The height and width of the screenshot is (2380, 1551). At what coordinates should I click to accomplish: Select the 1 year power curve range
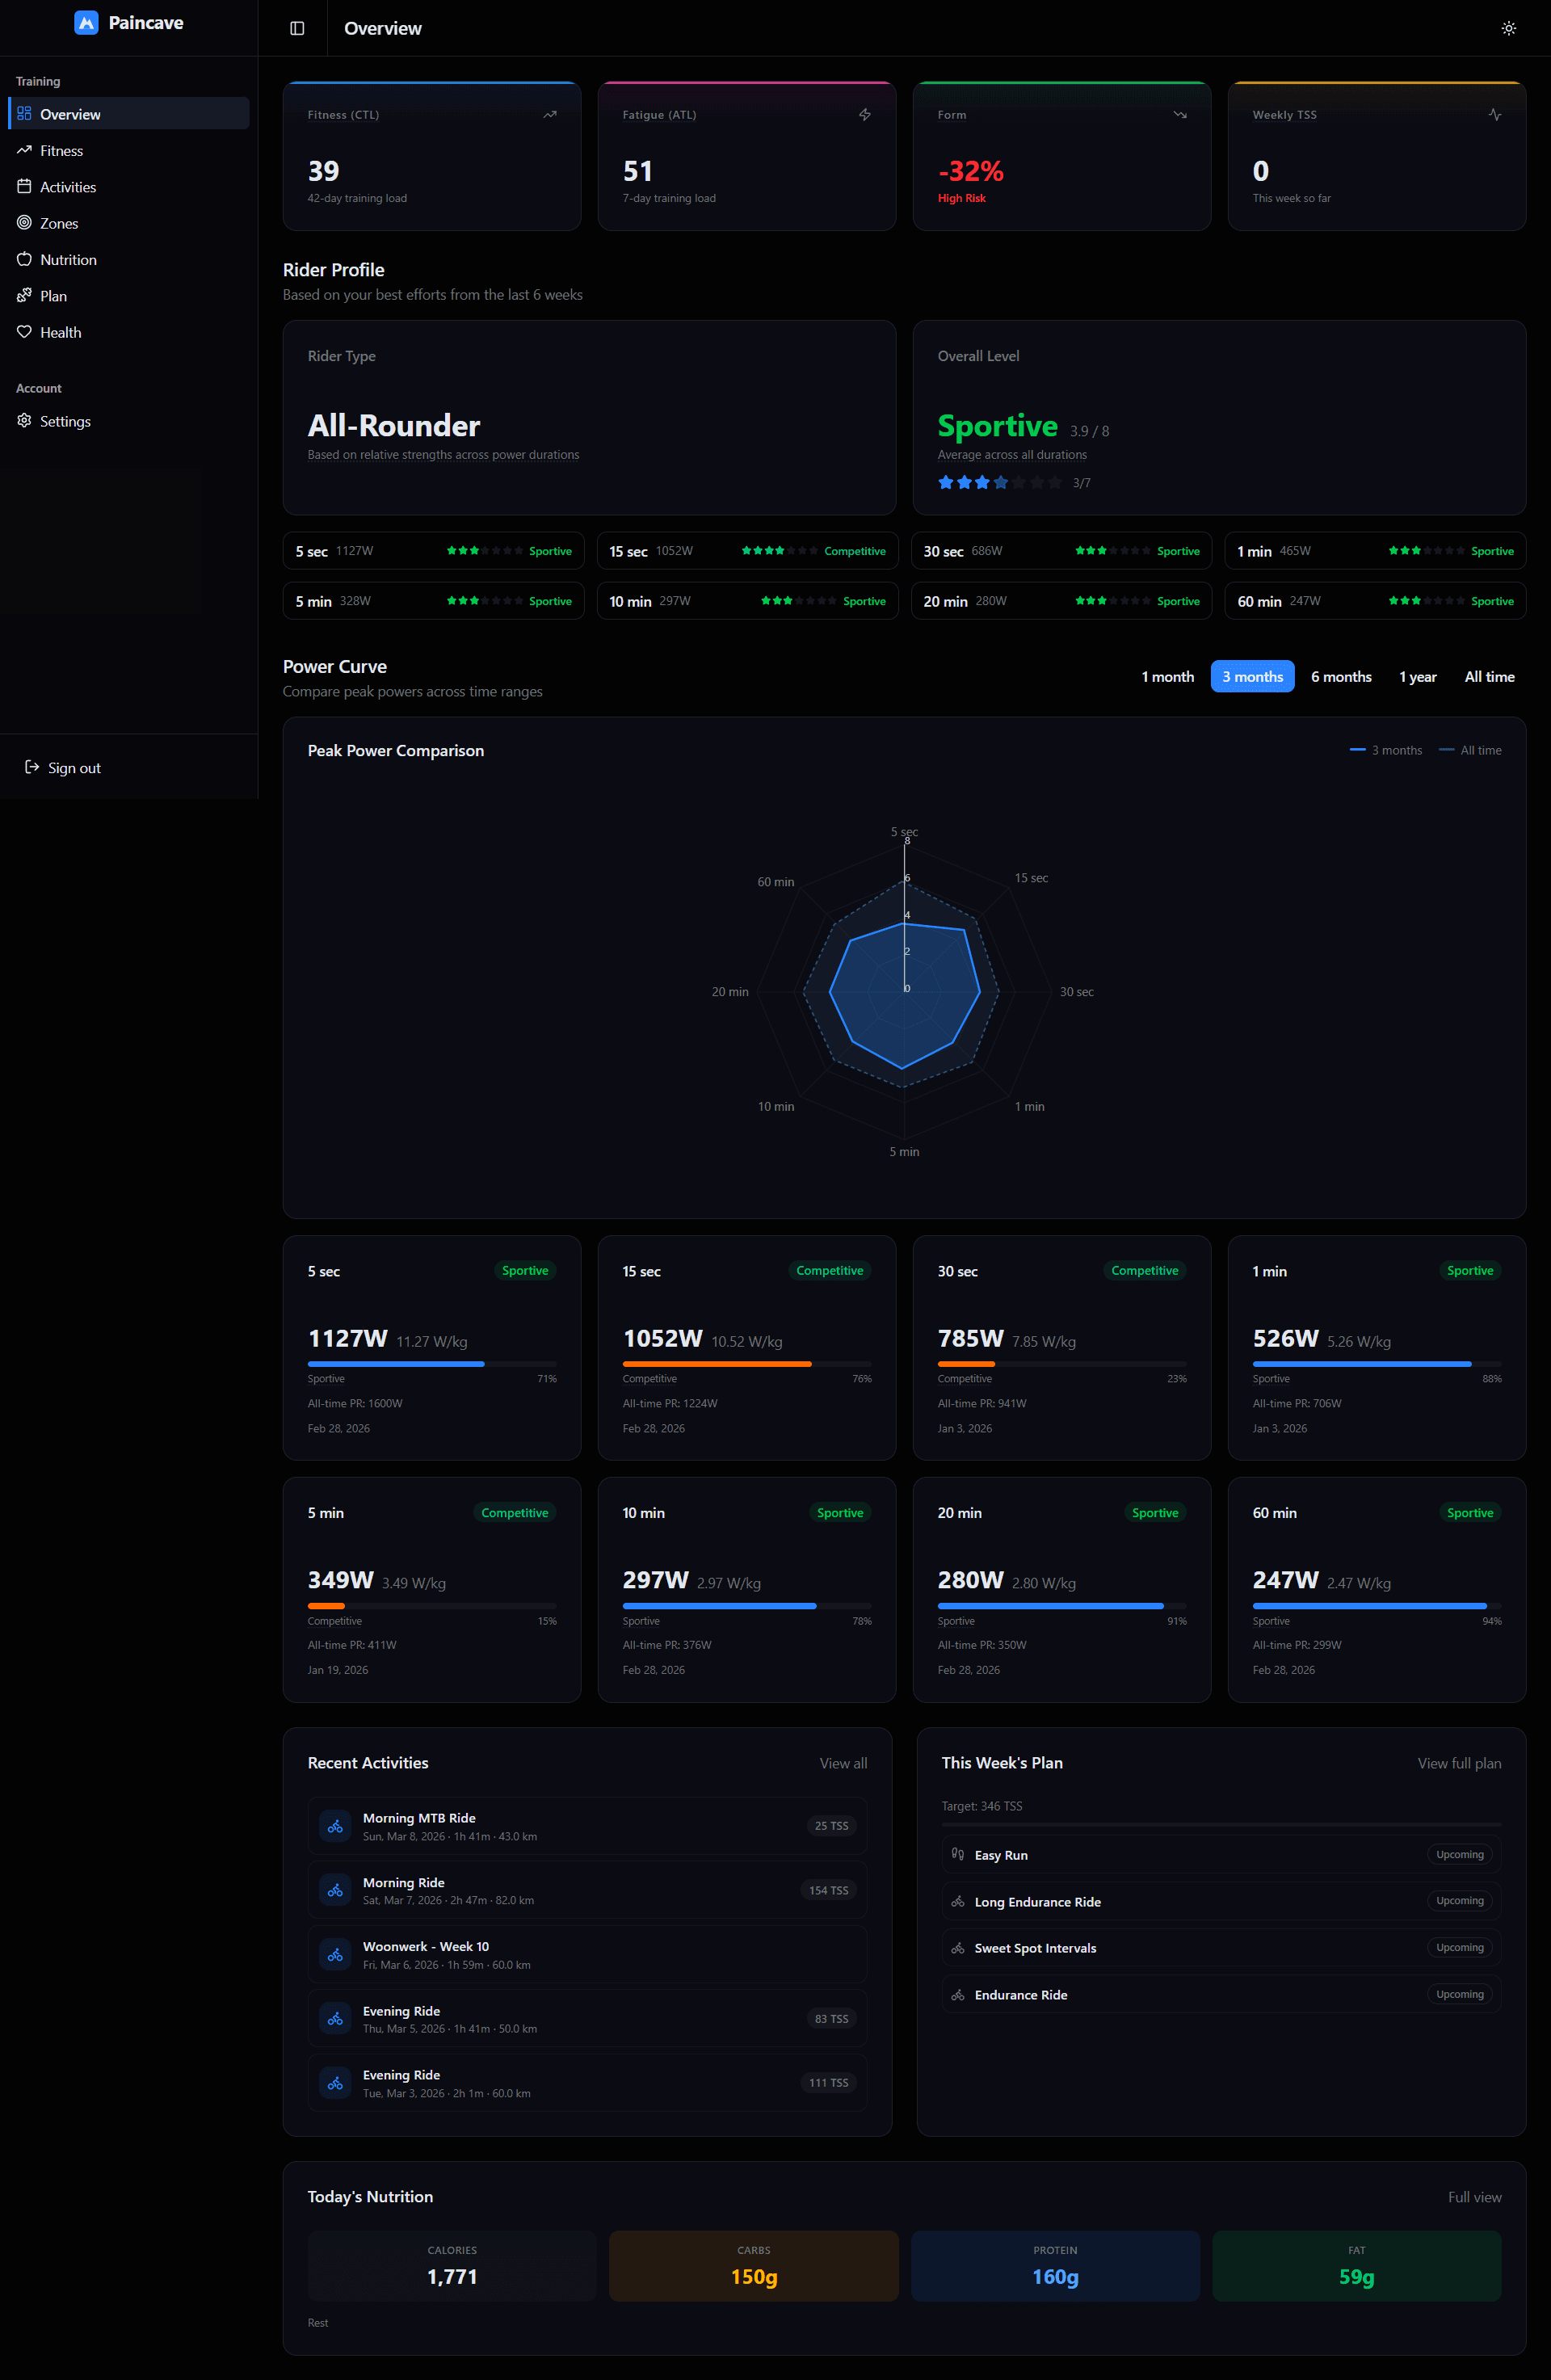tap(1417, 676)
